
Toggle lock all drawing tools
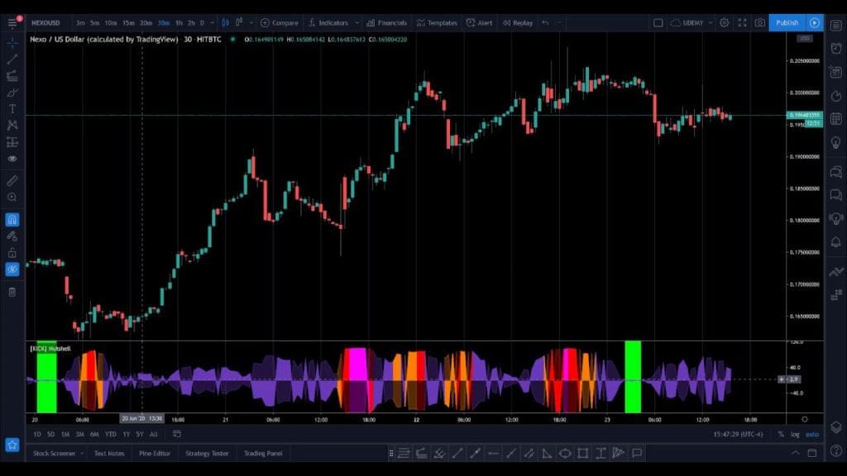(x=12, y=253)
